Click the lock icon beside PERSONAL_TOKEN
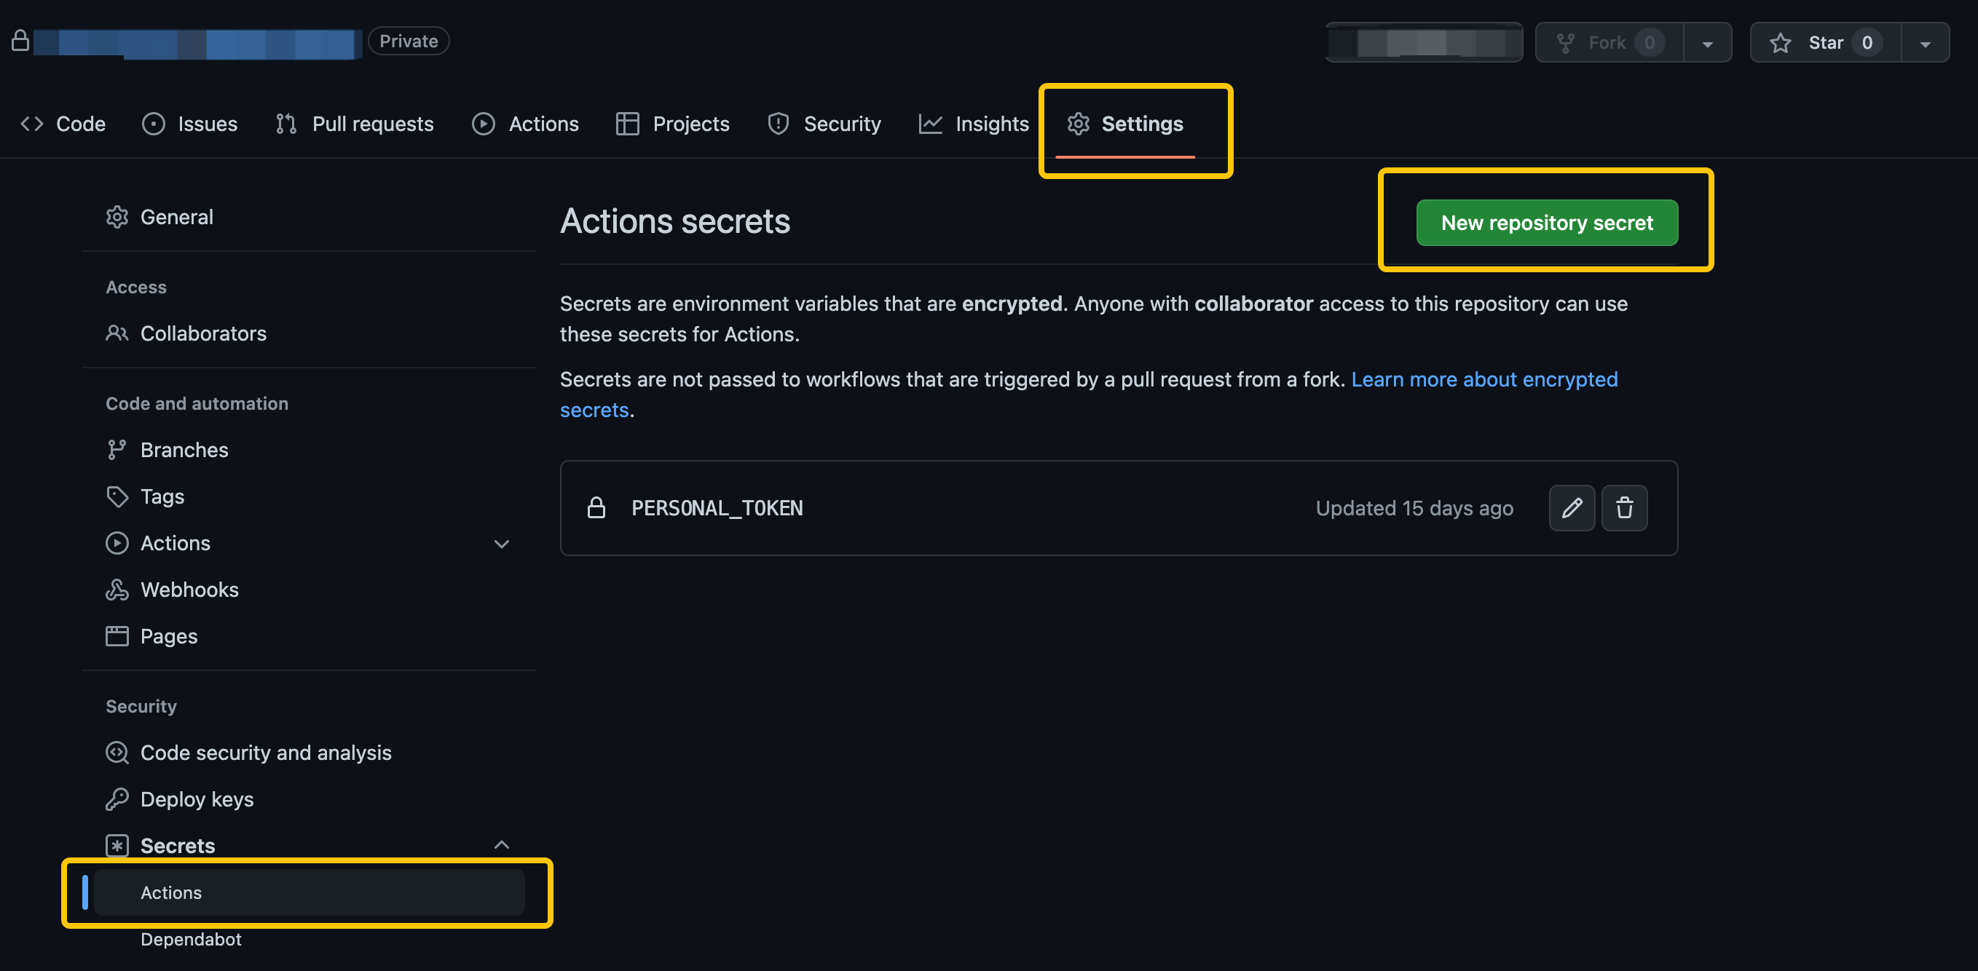This screenshot has width=1978, height=971. (597, 507)
